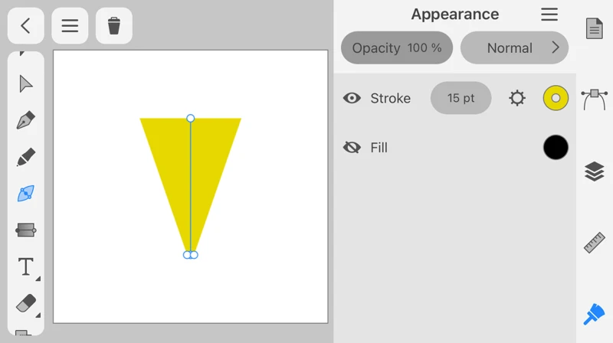613x343 pixels.
Task: Open the Normal blend mode dropdown
Action: click(514, 47)
